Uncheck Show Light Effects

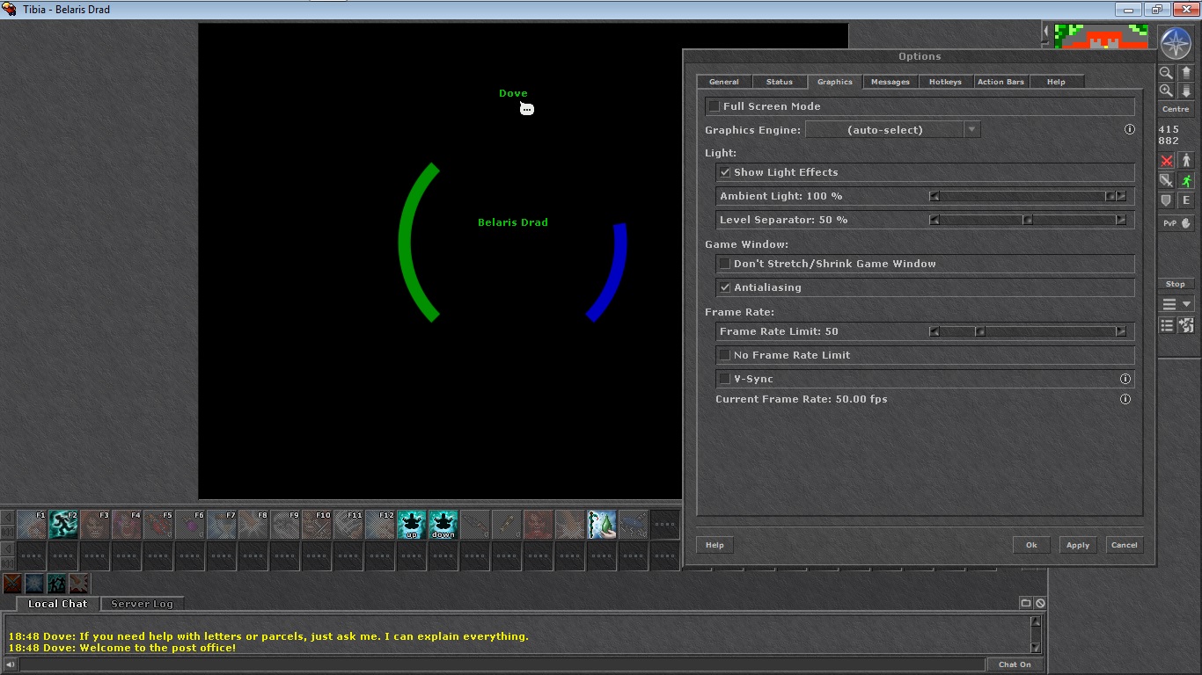pyautogui.click(x=725, y=172)
